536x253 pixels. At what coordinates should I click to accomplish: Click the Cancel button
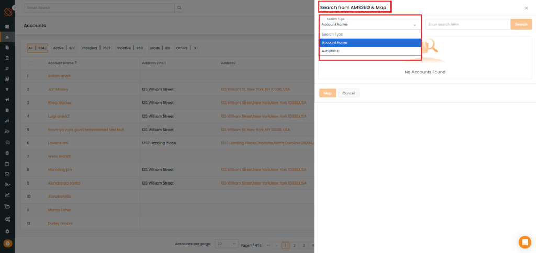coord(348,93)
